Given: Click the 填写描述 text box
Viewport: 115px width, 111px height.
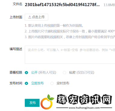Looking at the screenshot, I should (70, 55).
